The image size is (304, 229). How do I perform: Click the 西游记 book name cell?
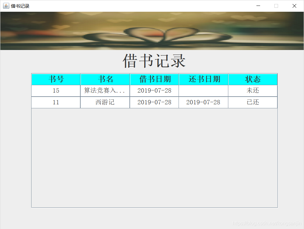[105, 102]
